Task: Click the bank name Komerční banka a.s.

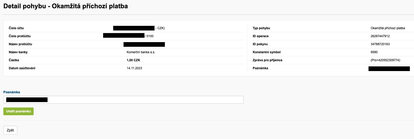Action: 141,52
